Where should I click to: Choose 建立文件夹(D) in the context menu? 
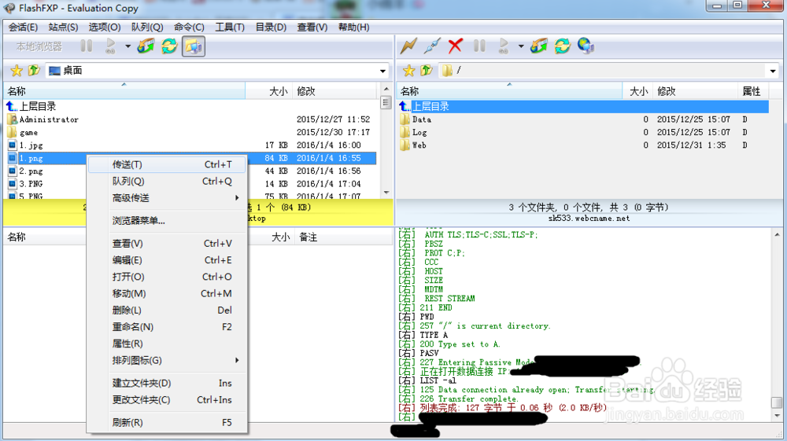coord(167,384)
